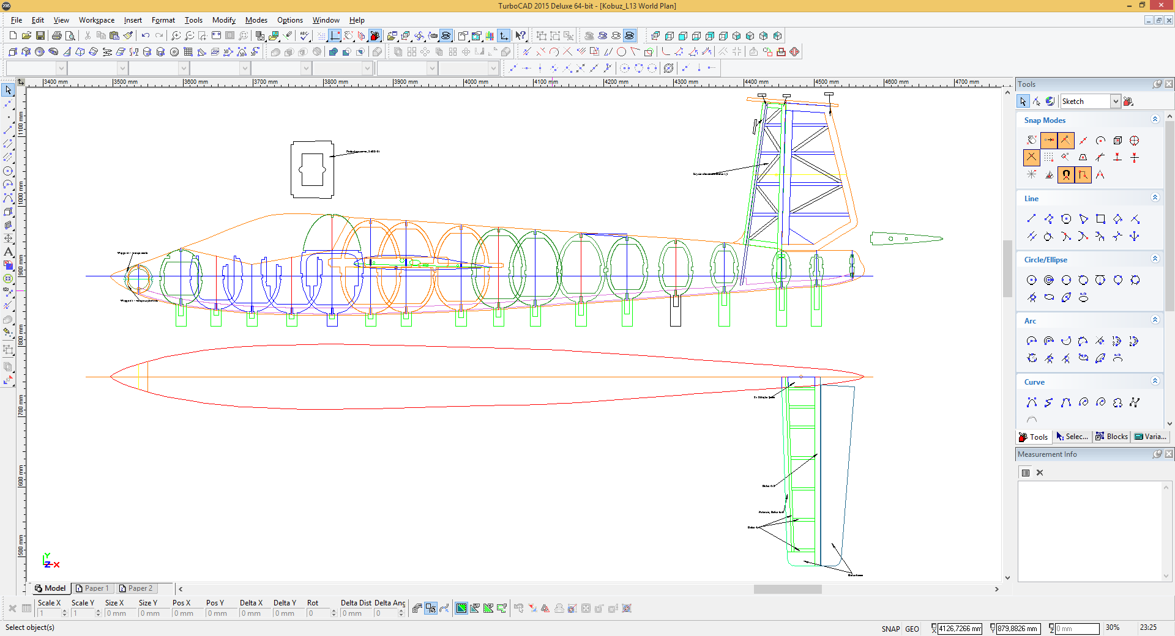The image size is (1175, 636).
Task: Open the Sketch dropdown in Tools palette
Action: point(1115,102)
